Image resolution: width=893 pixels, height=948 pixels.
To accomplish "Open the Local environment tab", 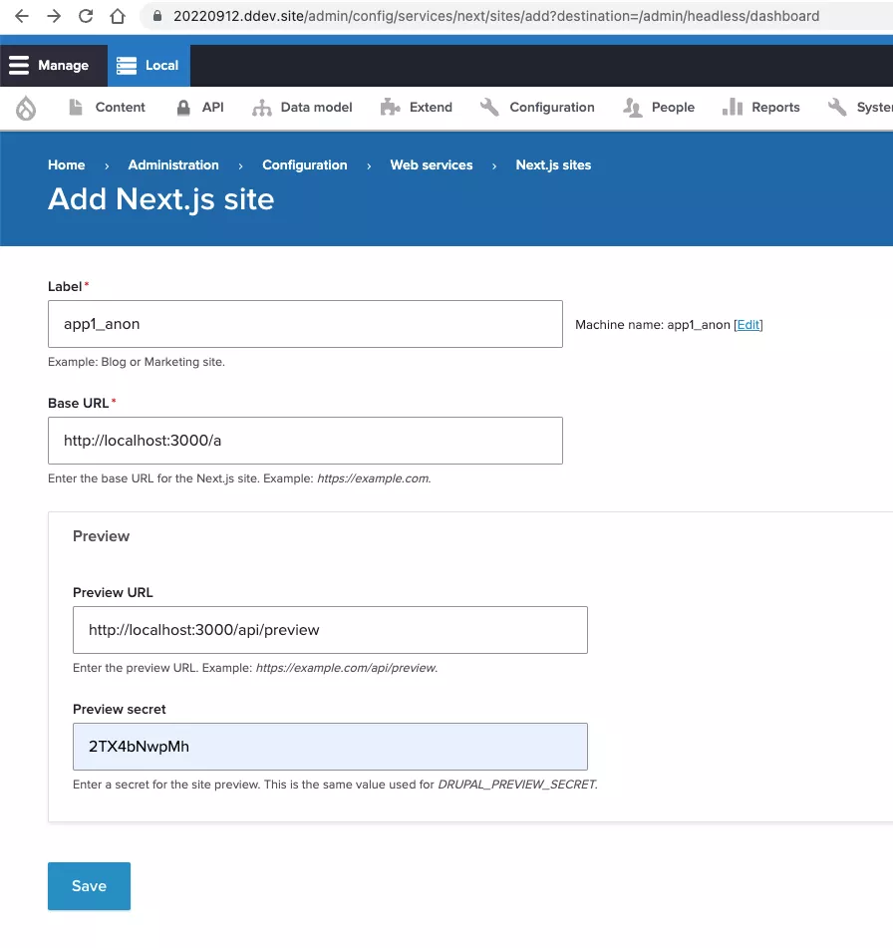I will pyautogui.click(x=149, y=66).
